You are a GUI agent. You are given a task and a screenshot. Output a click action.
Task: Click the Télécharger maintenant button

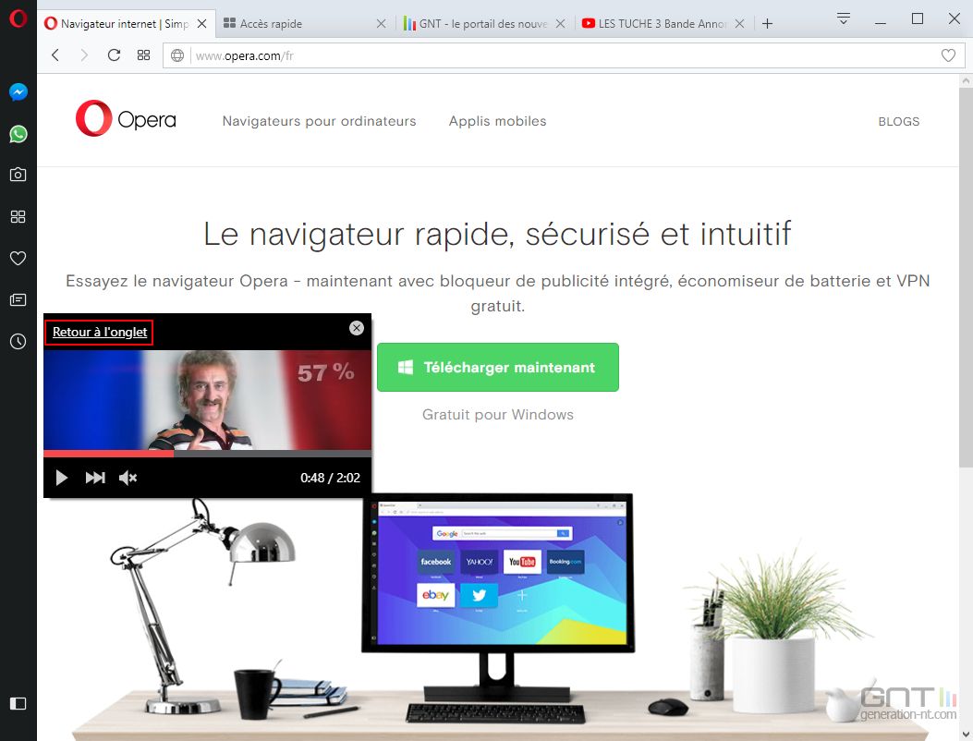click(x=498, y=368)
